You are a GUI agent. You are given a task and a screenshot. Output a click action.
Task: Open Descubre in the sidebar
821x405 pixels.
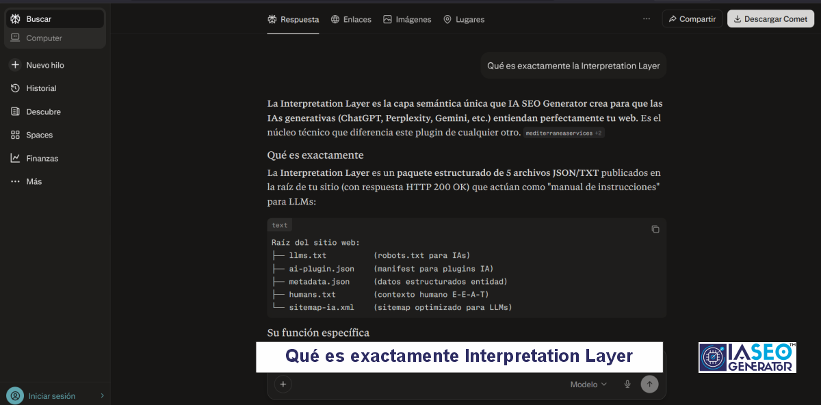click(x=43, y=112)
